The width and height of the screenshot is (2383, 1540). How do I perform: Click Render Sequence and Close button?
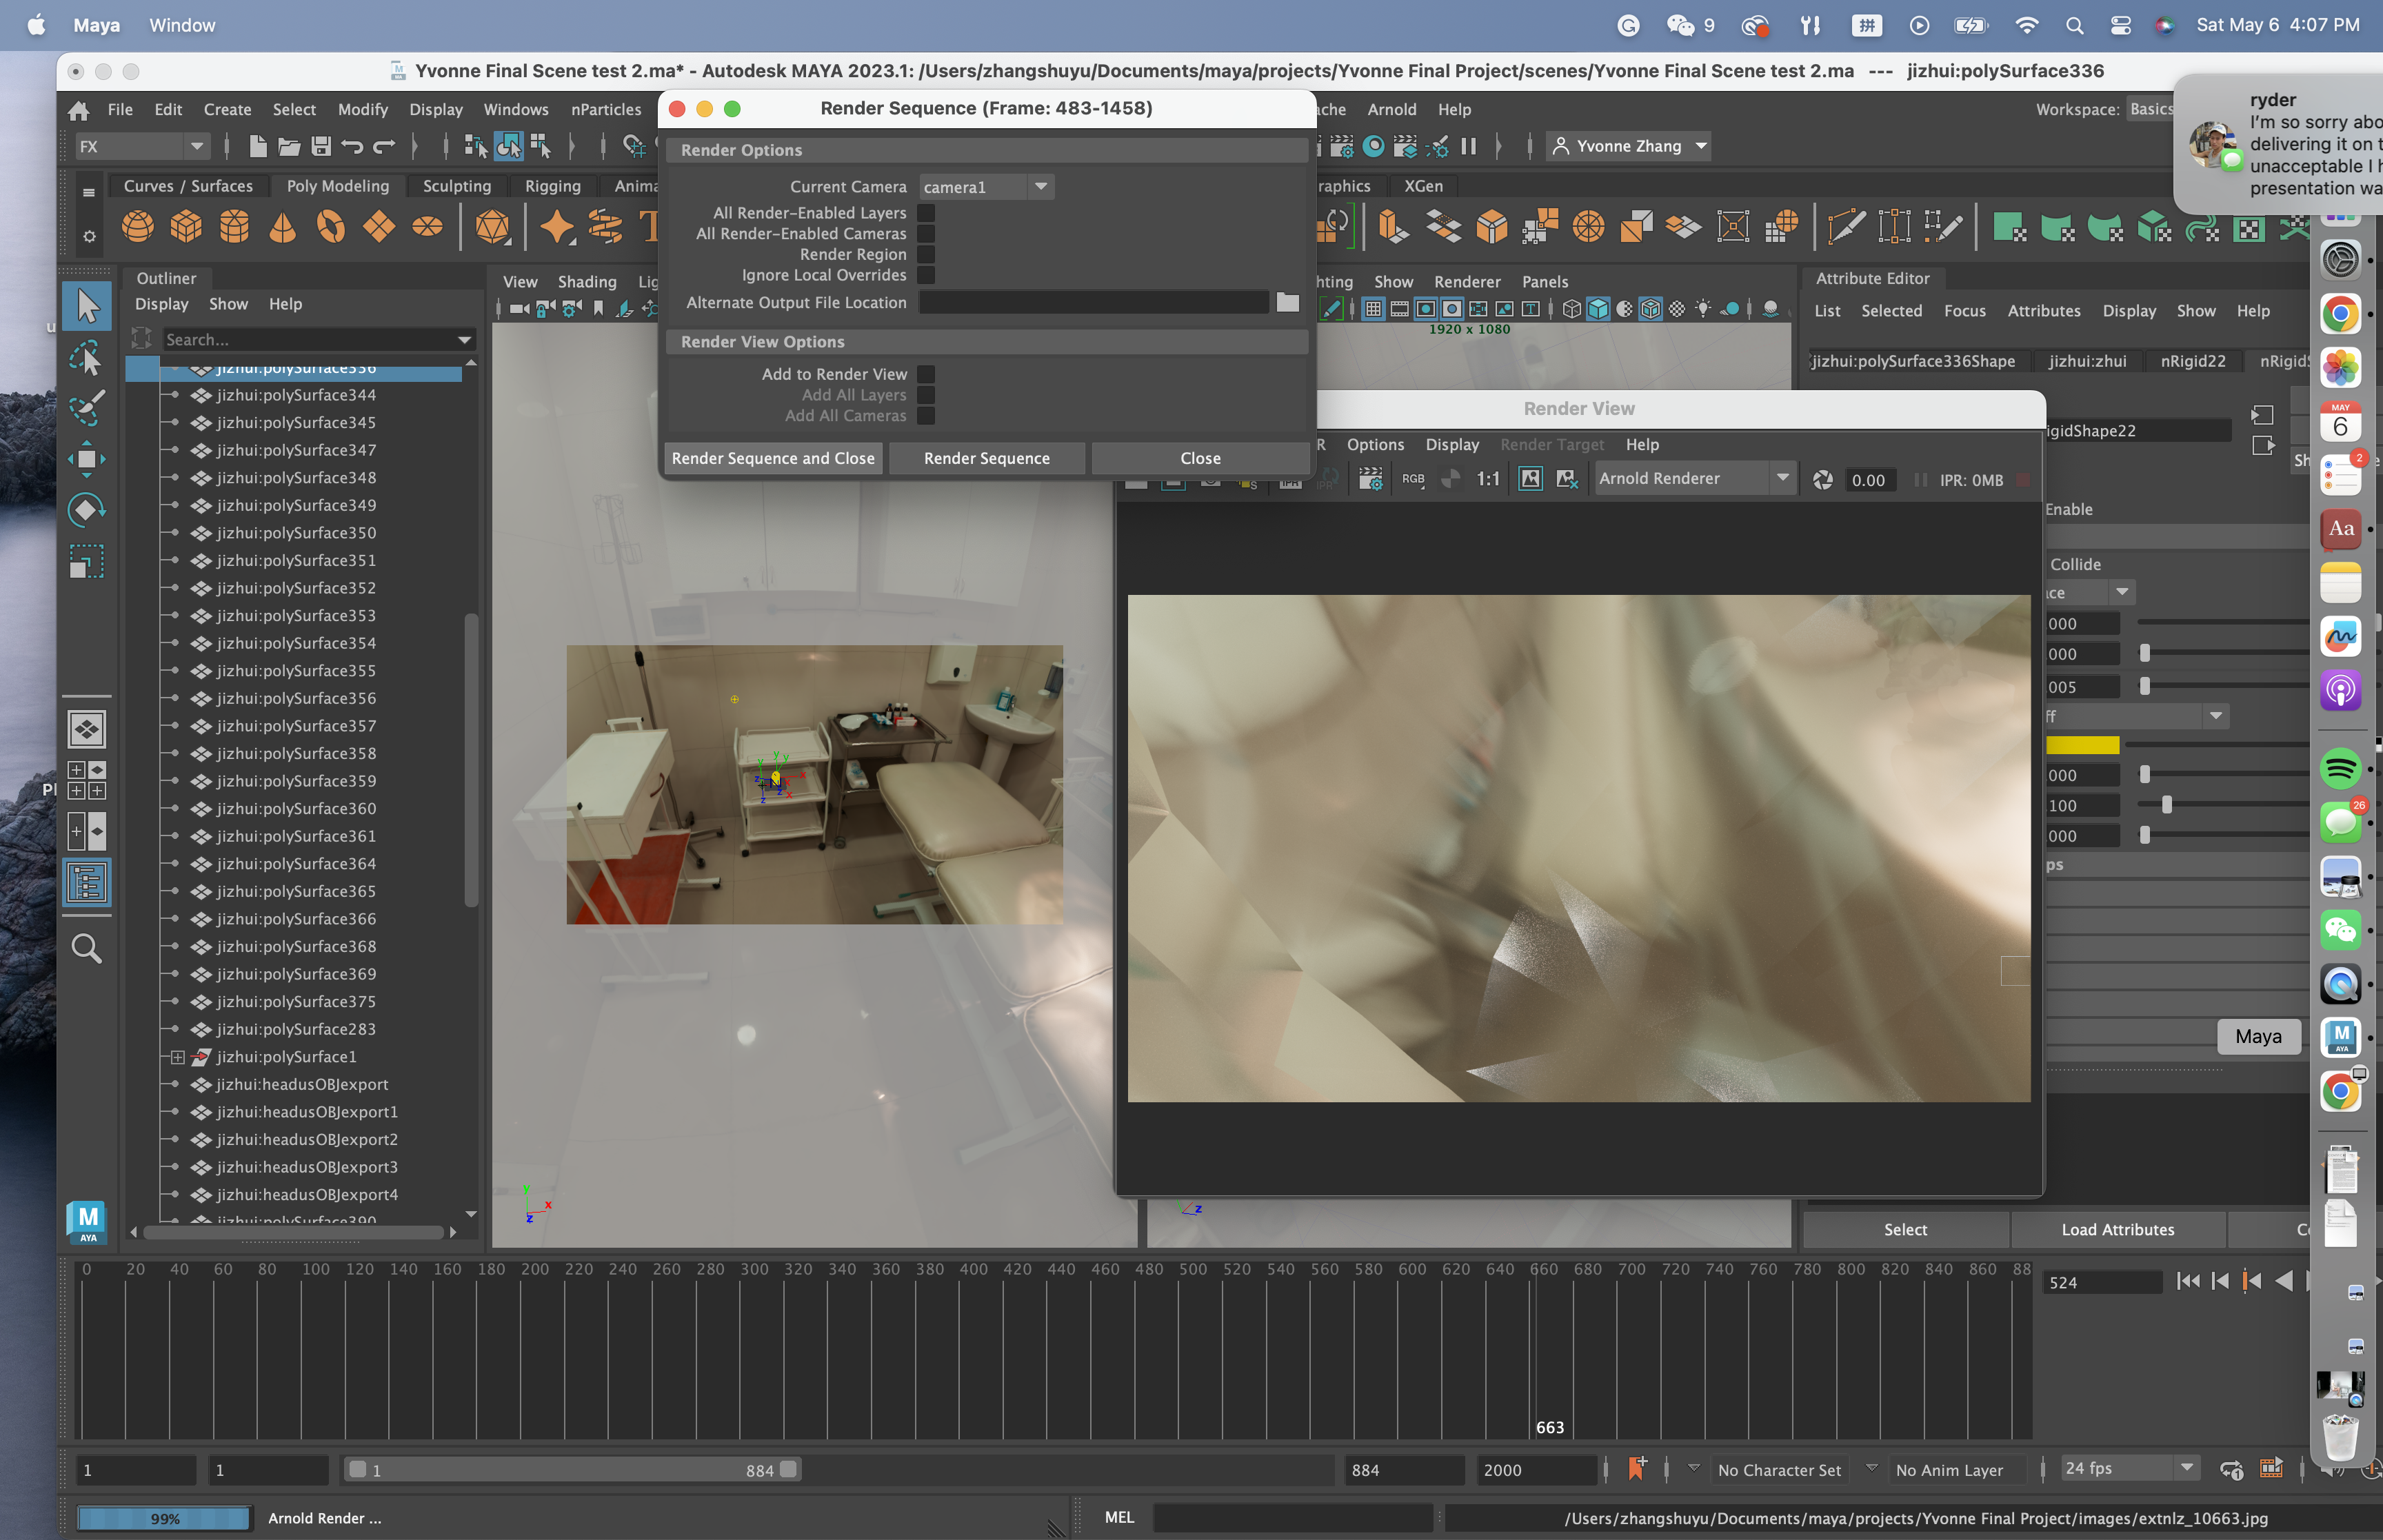coord(773,458)
